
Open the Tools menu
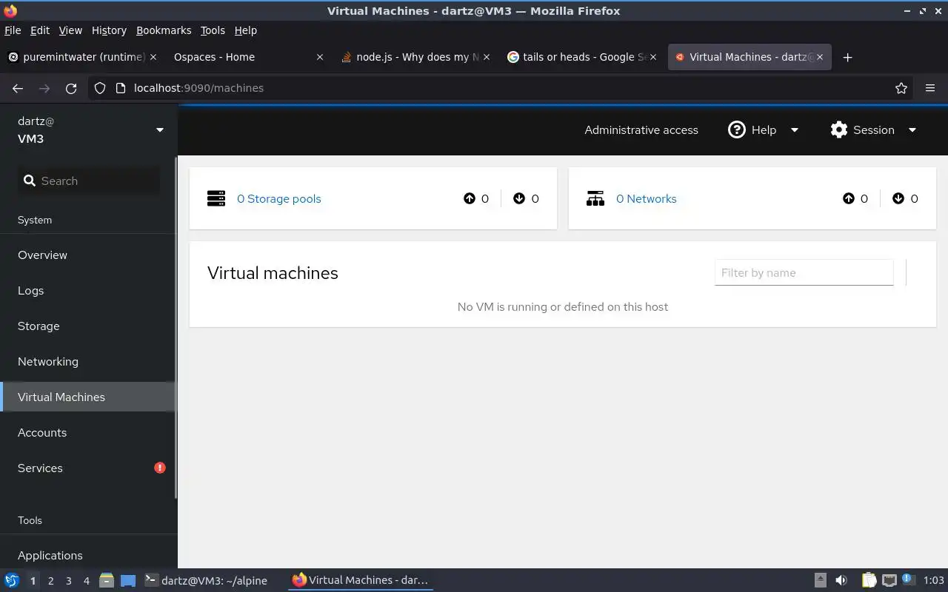point(213,30)
